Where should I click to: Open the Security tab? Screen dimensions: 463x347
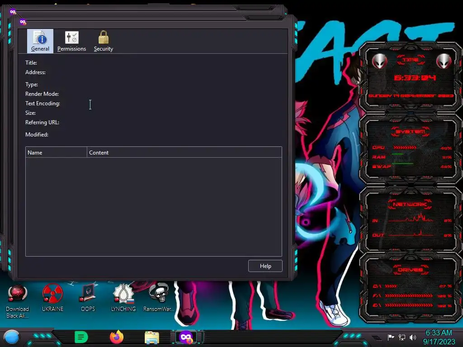104,41
